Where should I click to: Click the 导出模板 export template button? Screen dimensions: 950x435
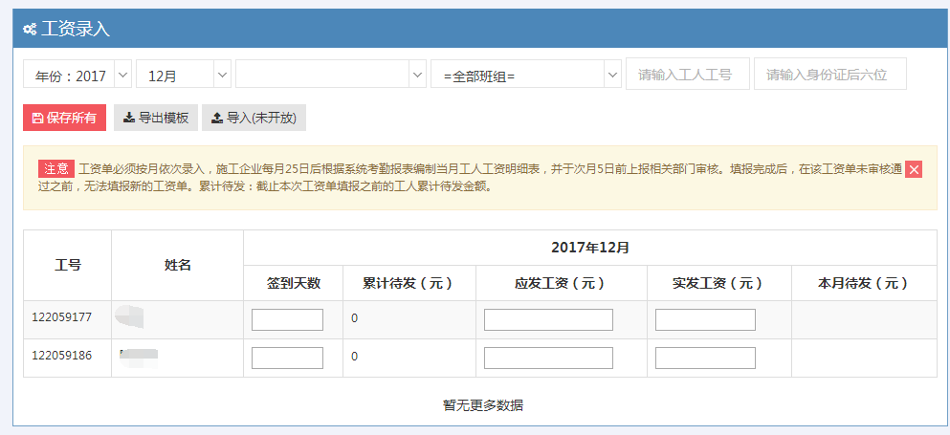[x=155, y=118]
